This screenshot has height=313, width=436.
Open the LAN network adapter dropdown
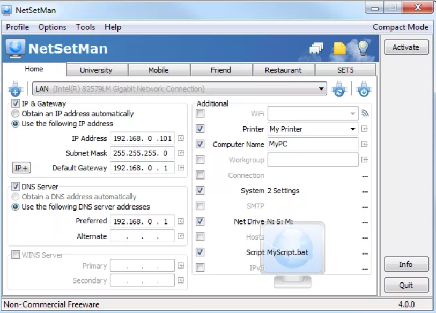click(321, 89)
